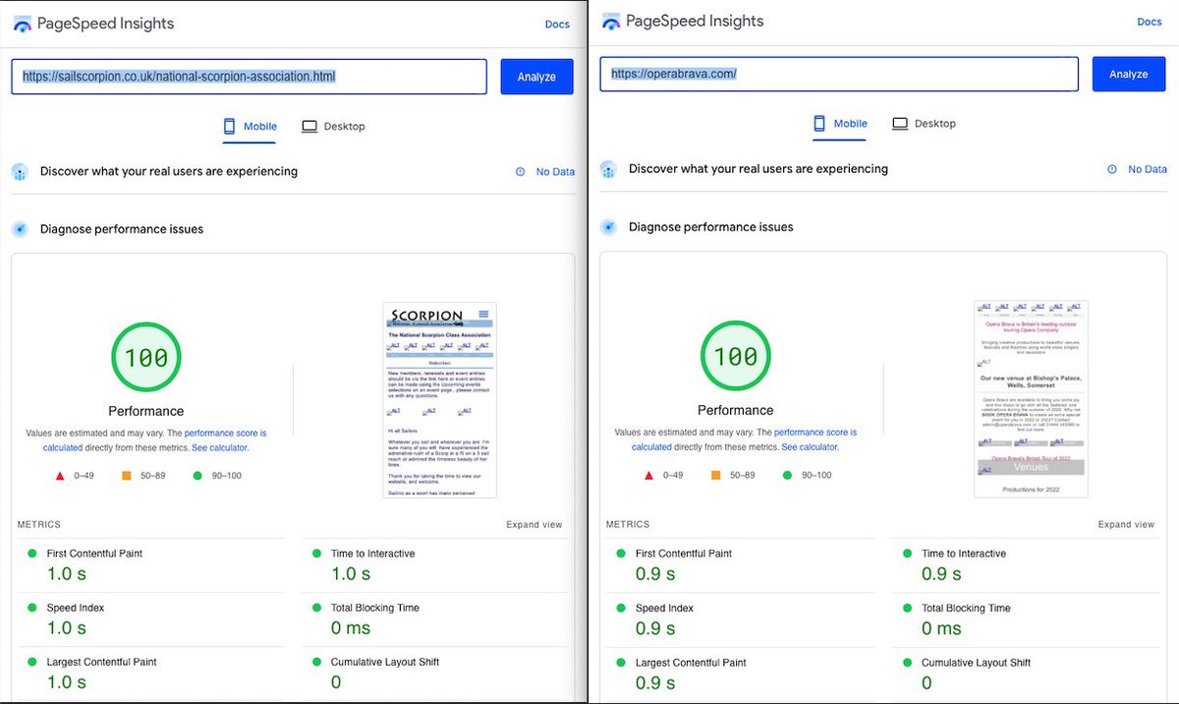Click Performance label under left score
Image resolution: width=1179 pixels, height=704 pixels.
click(x=146, y=411)
